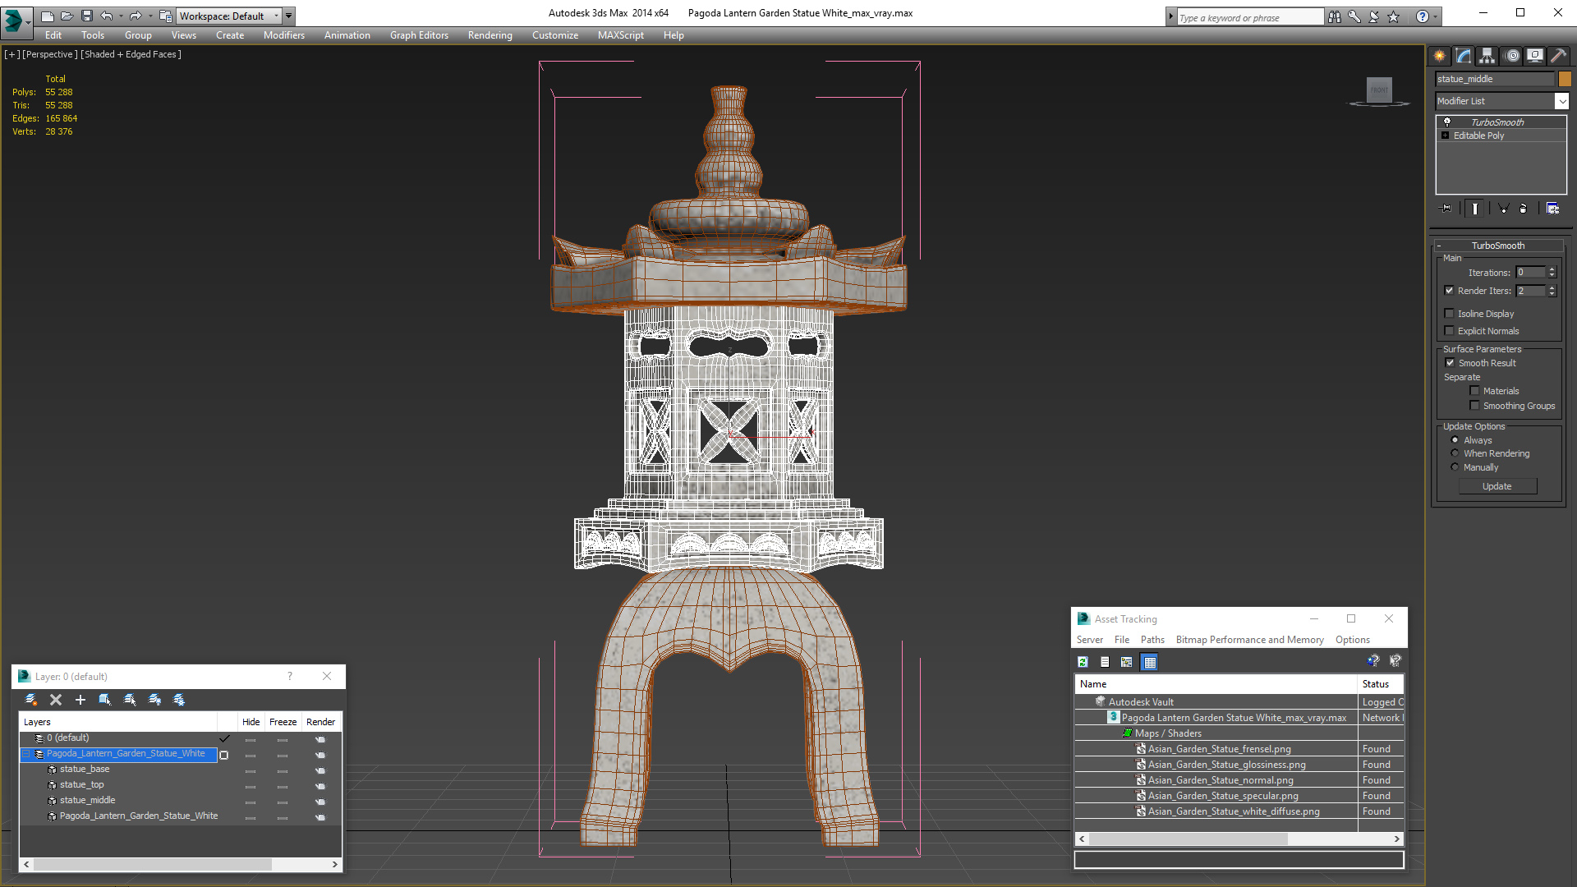Screen dimensions: 1577x887
Task: Collapse the TurboSmooth rollout
Action: 1439,246
